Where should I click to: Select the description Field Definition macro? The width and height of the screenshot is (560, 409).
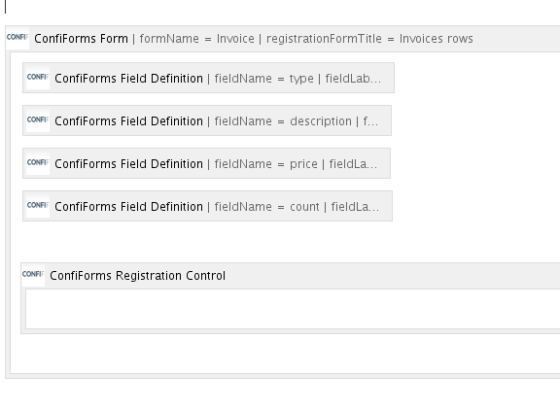pos(207,120)
